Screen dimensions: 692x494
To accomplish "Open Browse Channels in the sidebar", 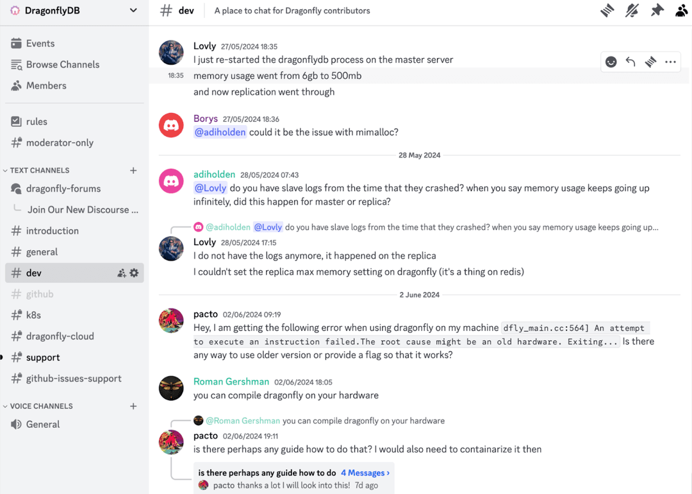I will pos(62,64).
